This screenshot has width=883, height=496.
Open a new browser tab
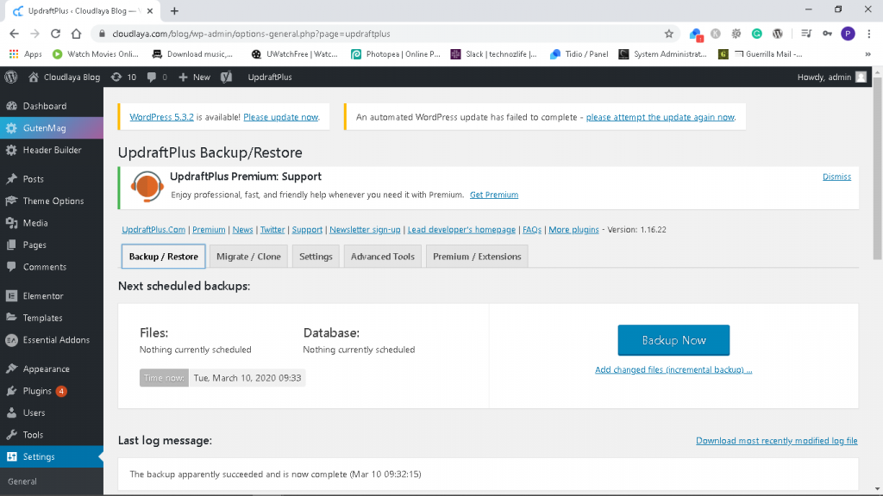(x=174, y=10)
